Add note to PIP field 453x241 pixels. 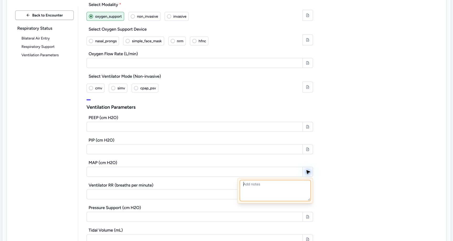[308, 149]
